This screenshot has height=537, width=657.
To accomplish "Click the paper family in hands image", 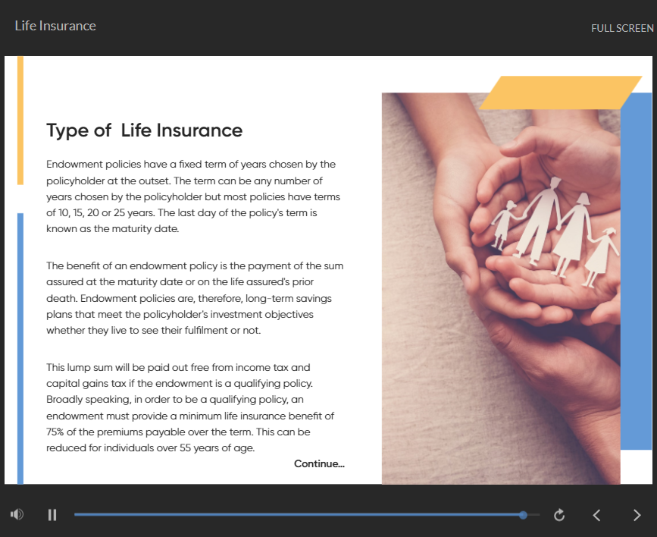I will (500, 288).
